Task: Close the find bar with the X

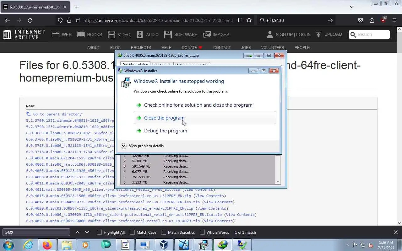Action: 395,232
